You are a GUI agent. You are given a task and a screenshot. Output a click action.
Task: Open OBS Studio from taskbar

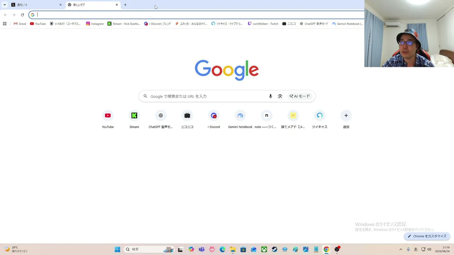337,249
